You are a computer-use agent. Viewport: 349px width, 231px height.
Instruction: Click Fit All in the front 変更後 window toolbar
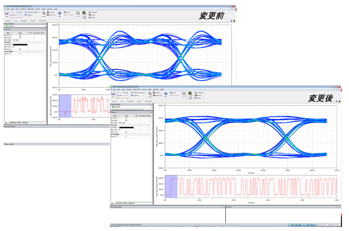click(173, 93)
